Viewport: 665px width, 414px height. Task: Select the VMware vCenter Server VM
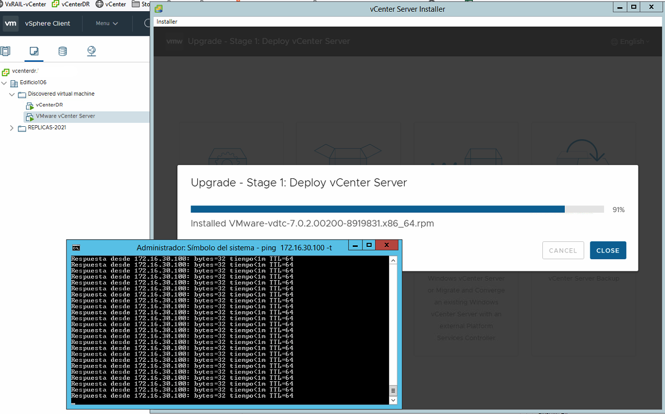point(65,117)
